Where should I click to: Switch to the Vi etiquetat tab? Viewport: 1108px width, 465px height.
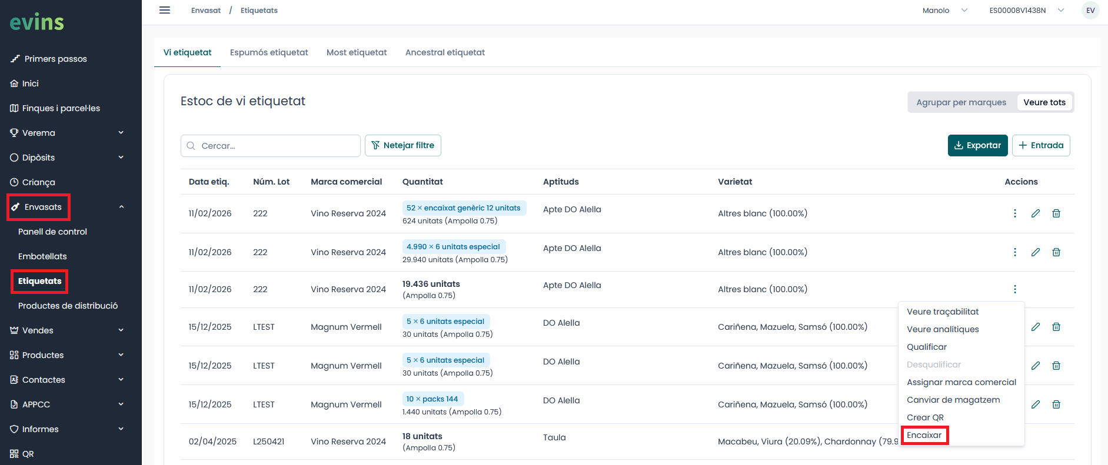pyautogui.click(x=187, y=52)
